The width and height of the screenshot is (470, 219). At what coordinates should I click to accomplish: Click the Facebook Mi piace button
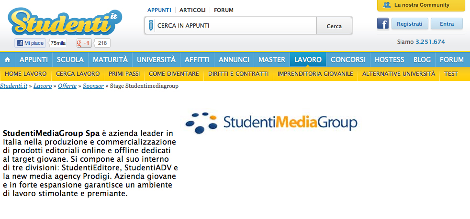coord(30,43)
